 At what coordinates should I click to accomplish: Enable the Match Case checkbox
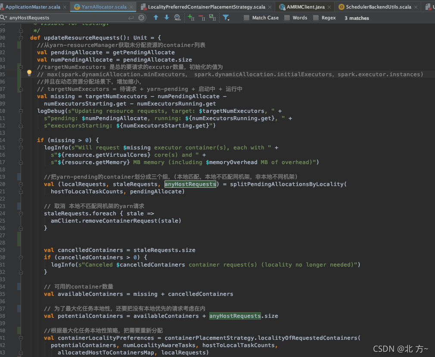(246, 18)
